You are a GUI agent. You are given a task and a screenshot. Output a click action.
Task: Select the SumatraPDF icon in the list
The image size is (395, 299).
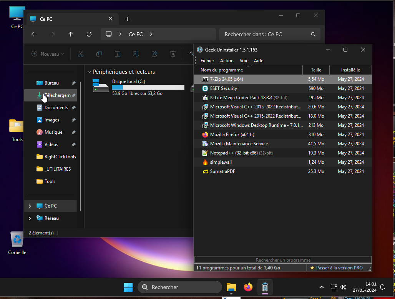tap(205, 171)
